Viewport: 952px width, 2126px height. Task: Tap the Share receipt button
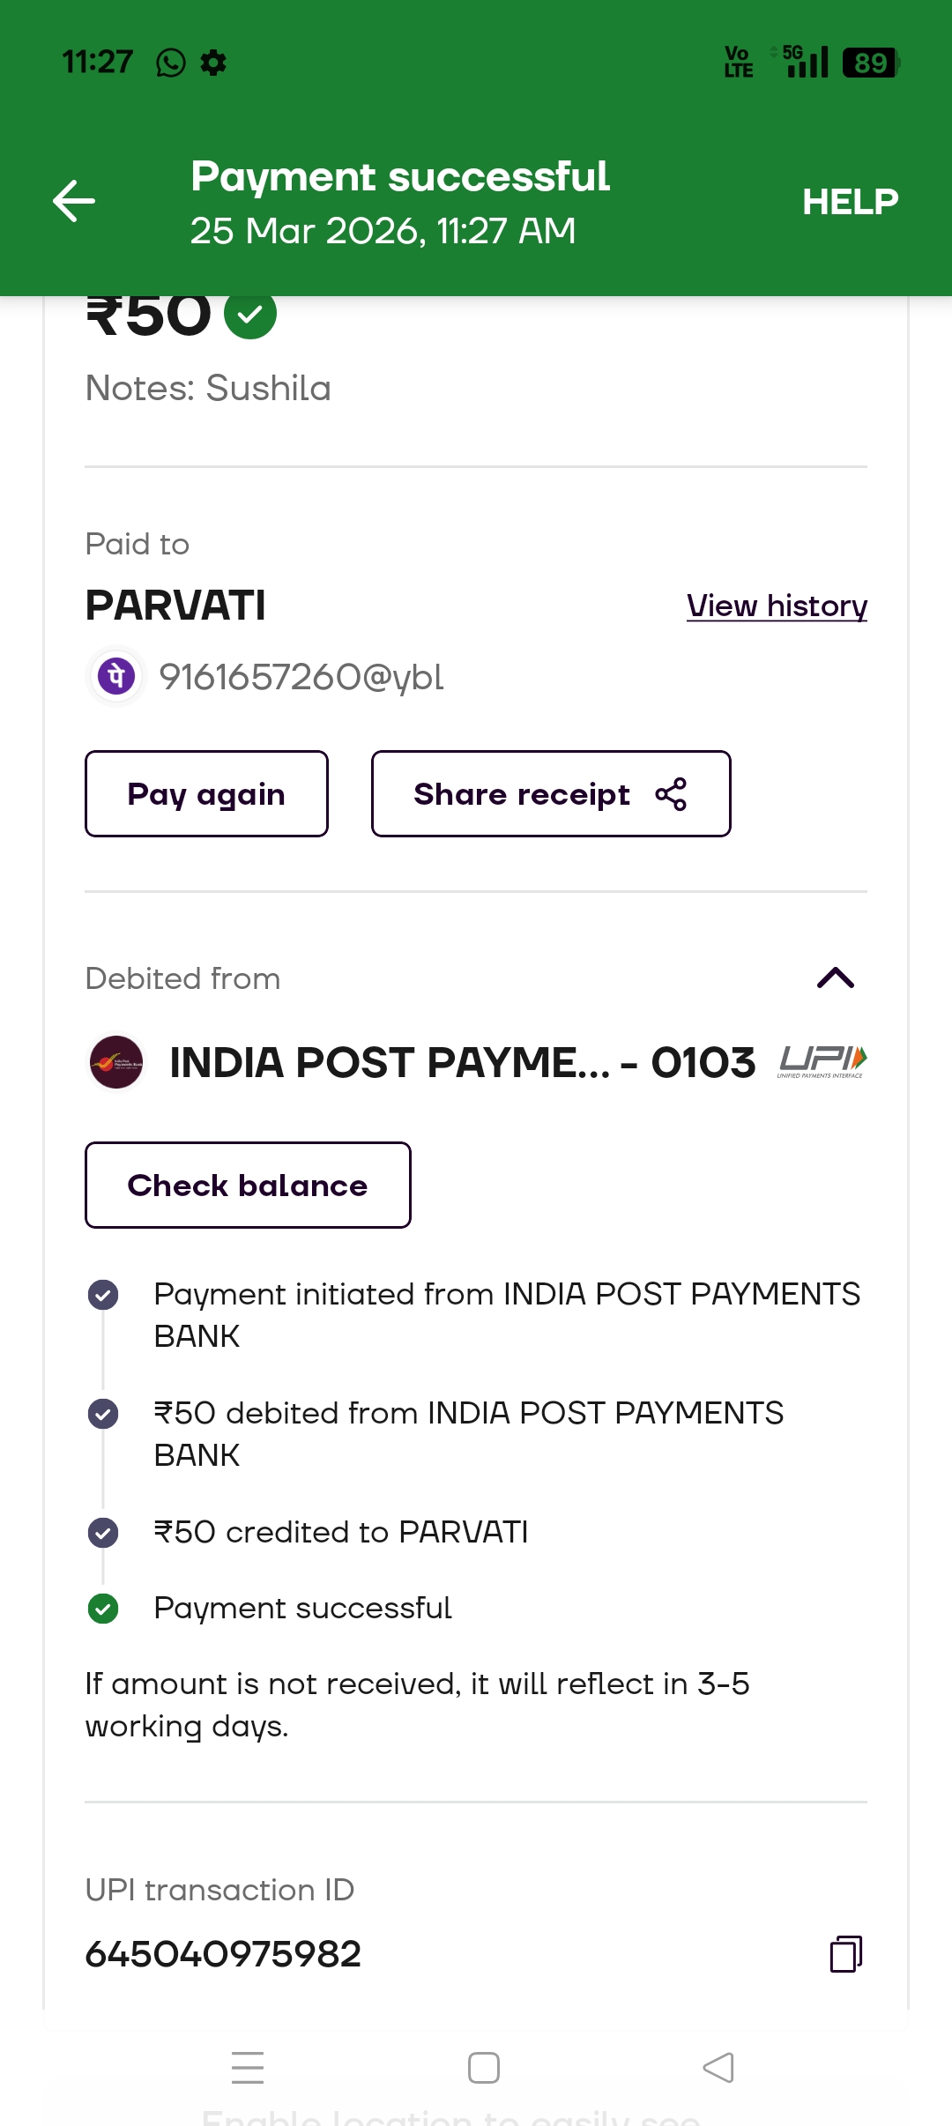(551, 793)
